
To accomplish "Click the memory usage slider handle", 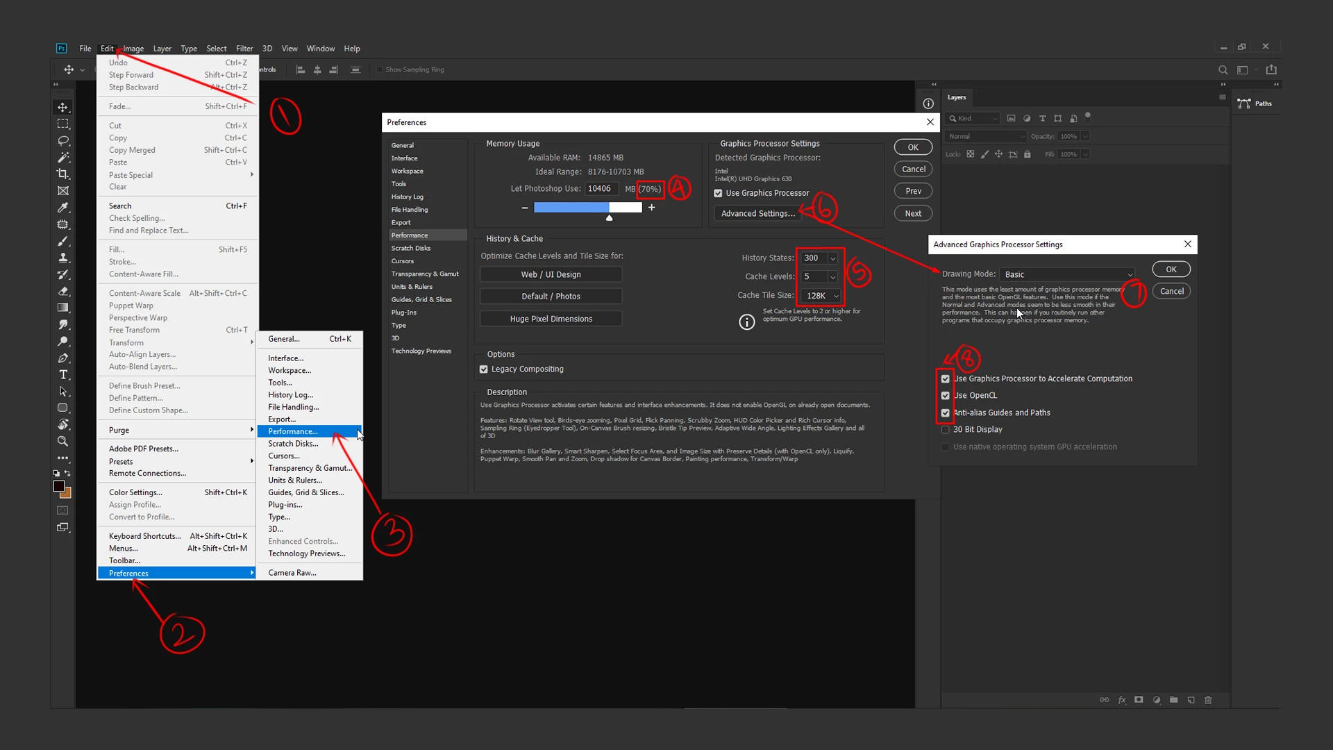I will tap(609, 218).
